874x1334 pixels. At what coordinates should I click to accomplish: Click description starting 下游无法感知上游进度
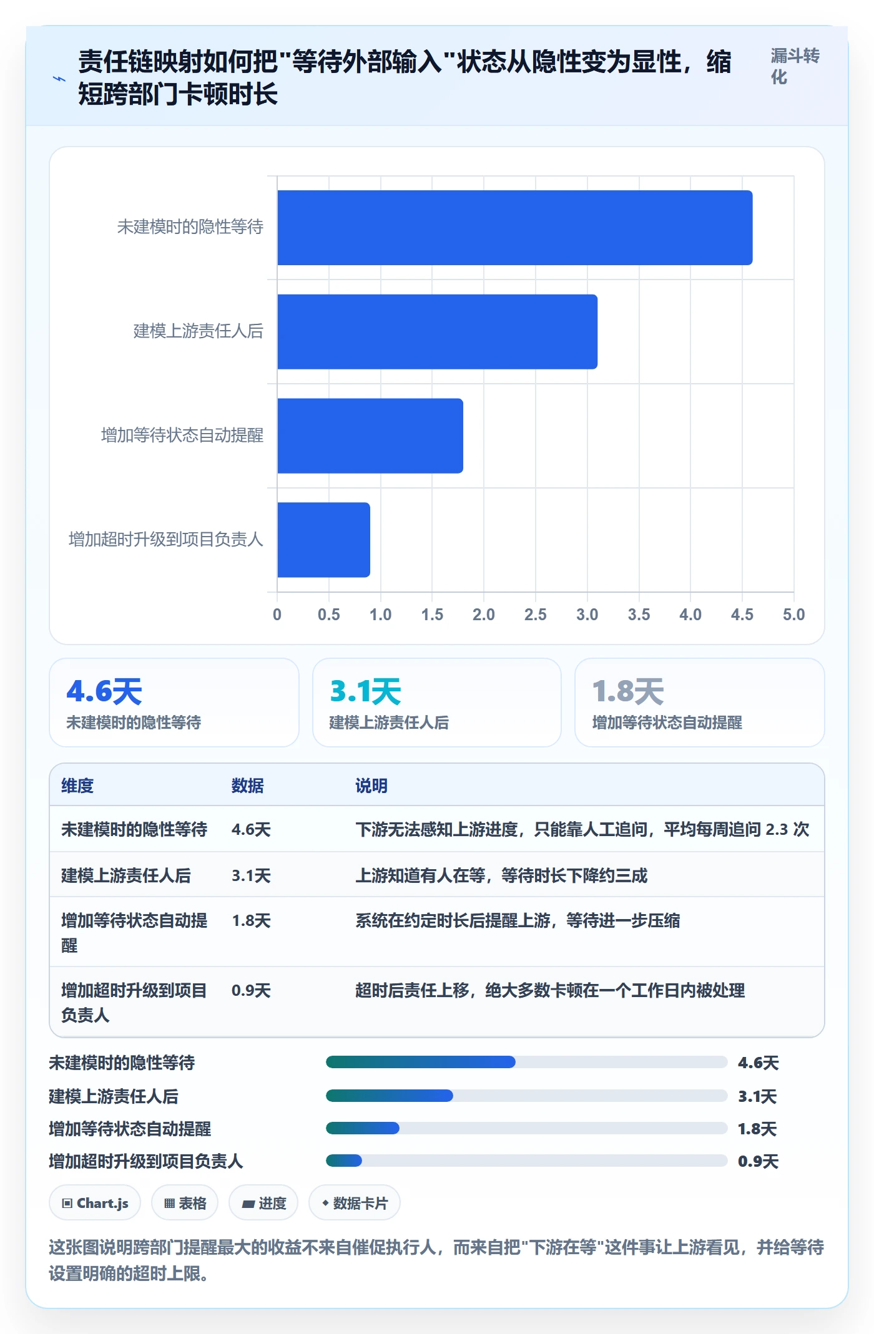tap(582, 829)
